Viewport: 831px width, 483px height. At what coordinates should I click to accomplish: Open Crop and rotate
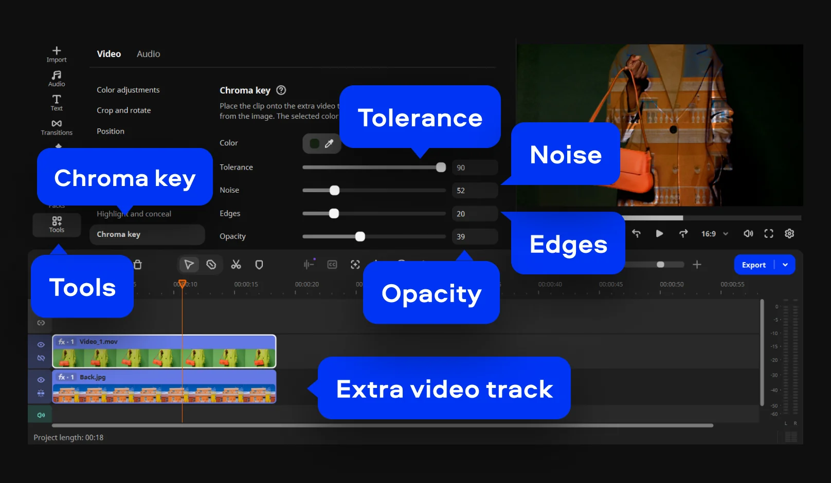coord(124,110)
